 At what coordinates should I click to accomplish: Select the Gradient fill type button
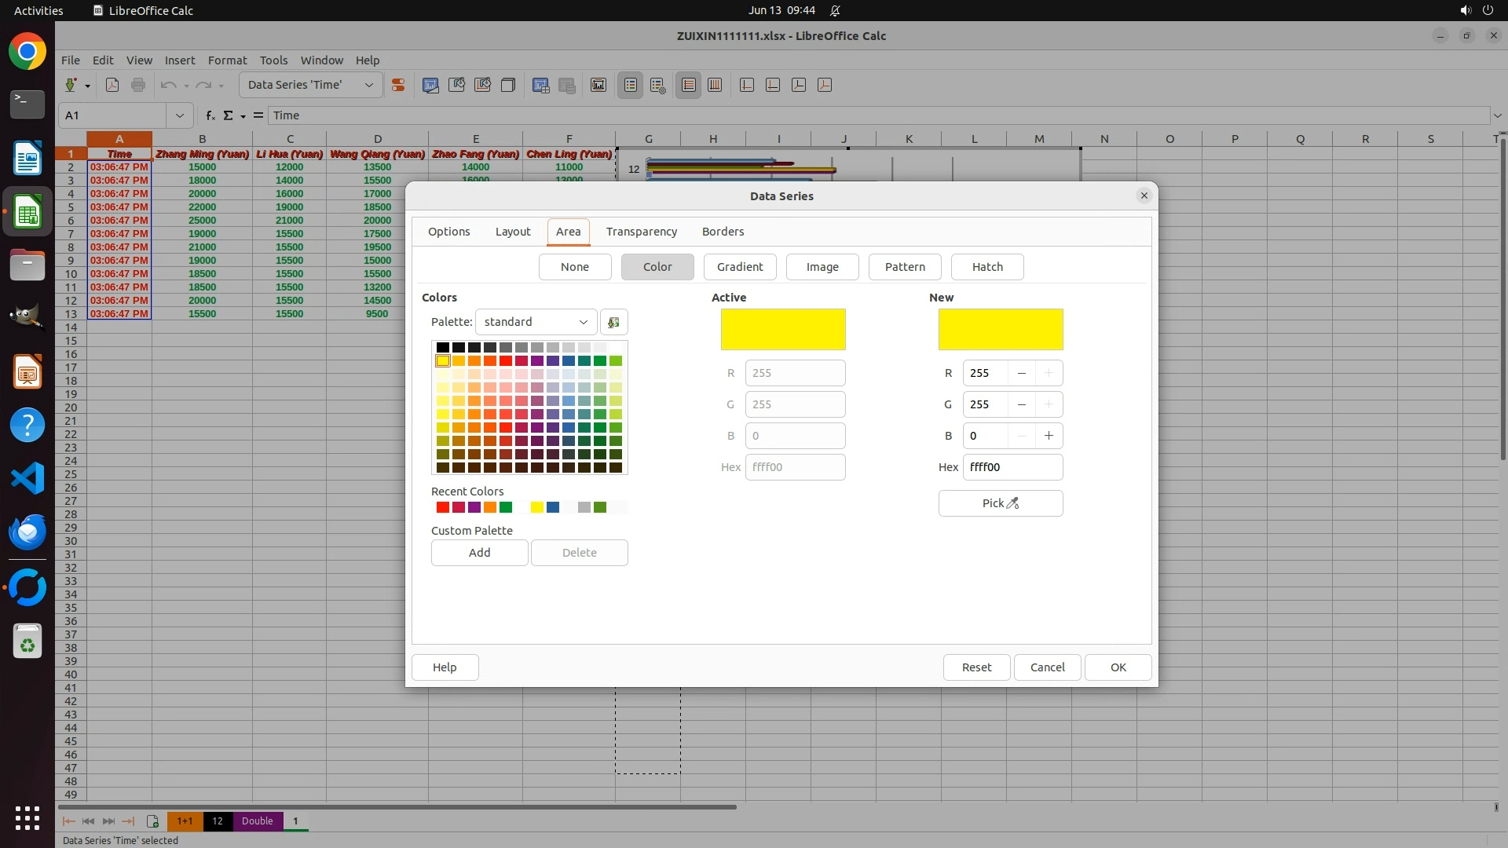click(x=739, y=267)
